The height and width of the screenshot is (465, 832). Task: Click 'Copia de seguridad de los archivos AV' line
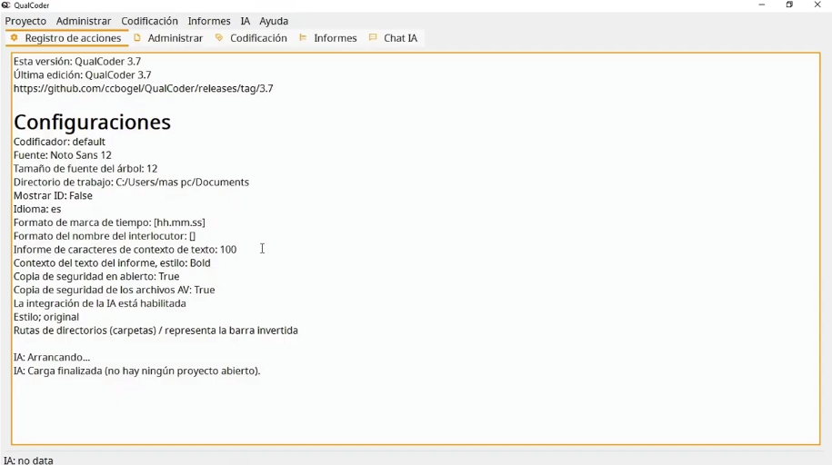coord(114,290)
